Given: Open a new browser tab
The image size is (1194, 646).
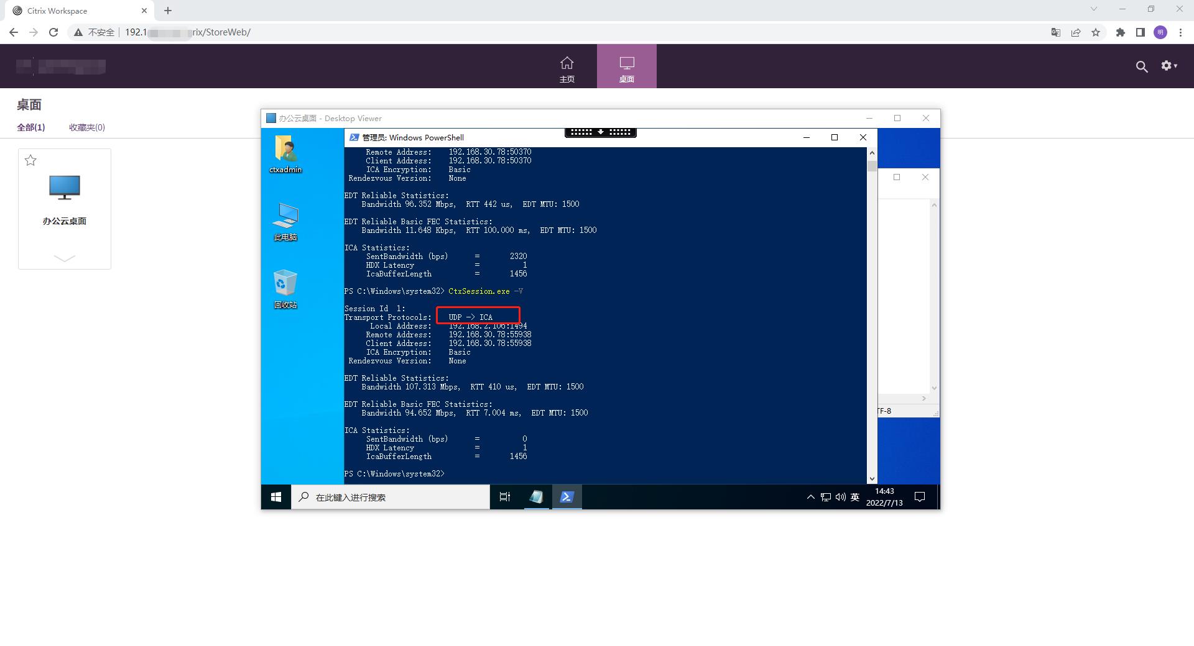Looking at the screenshot, I should (x=168, y=11).
